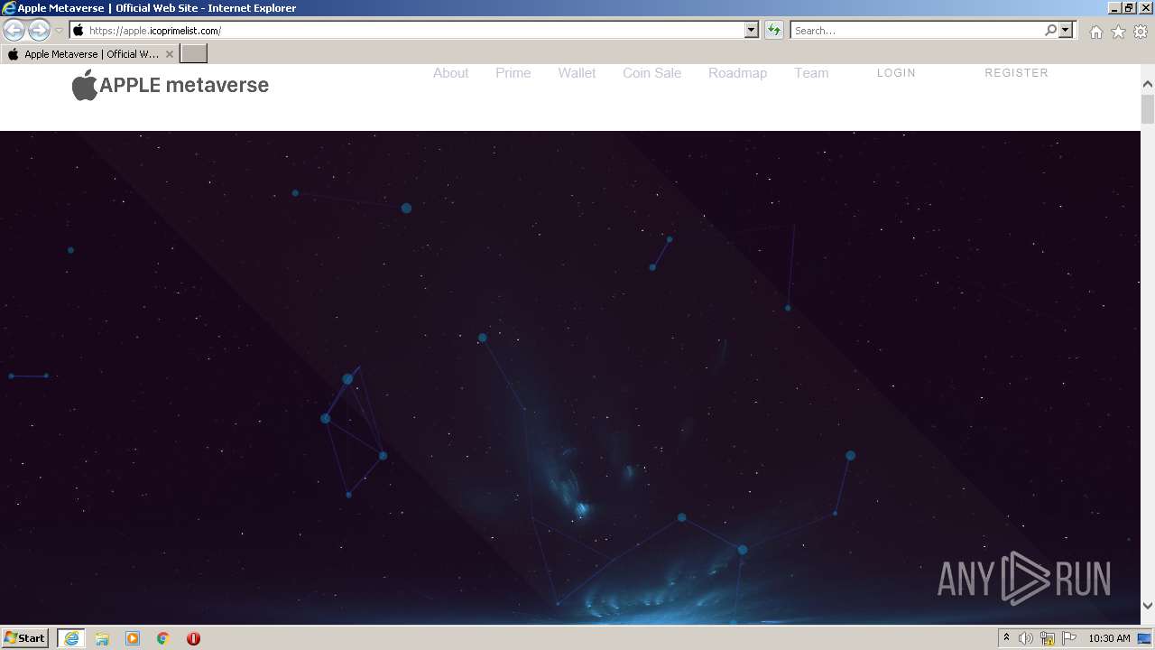Click Internet Explorer taskbar icon
Viewport: 1155px width, 650px height.
pos(71,638)
